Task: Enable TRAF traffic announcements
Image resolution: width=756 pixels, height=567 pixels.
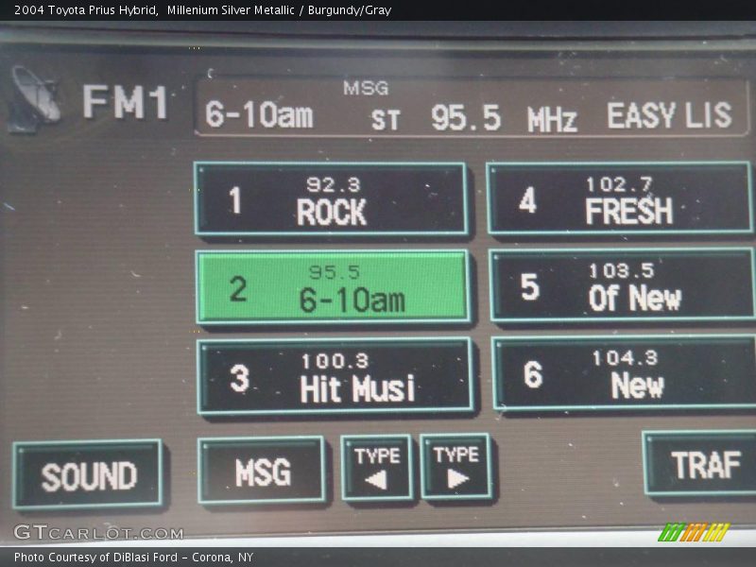Action: pos(701,464)
